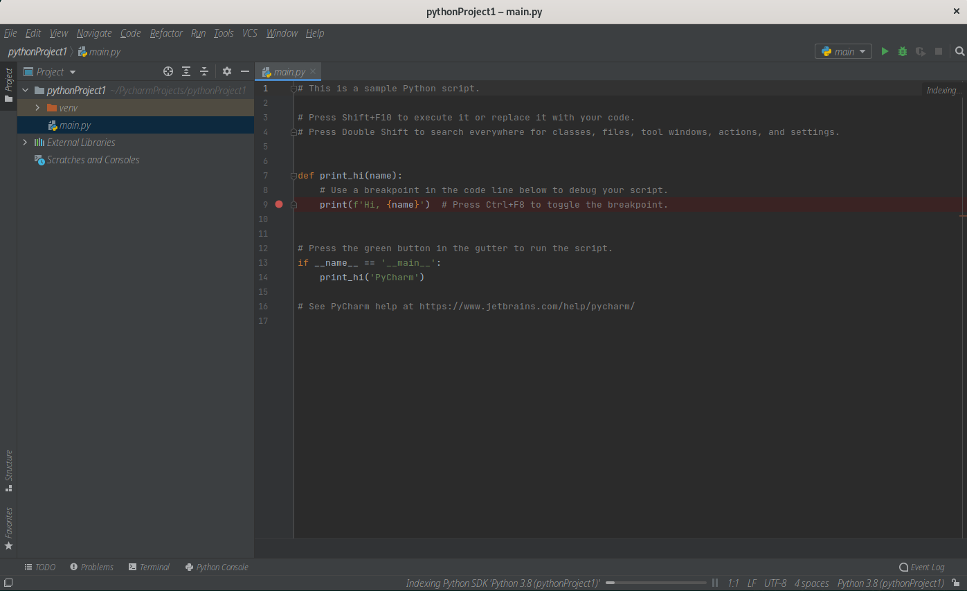Open the View menu

(x=59, y=33)
